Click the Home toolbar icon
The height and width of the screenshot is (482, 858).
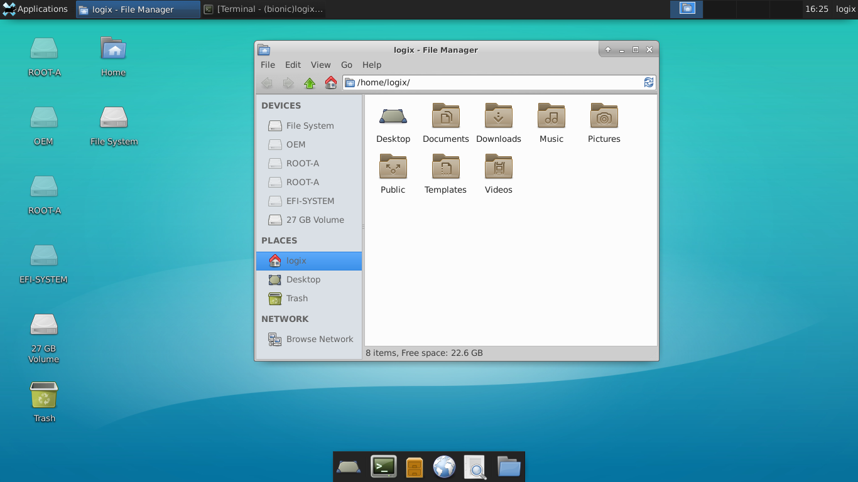point(330,82)
